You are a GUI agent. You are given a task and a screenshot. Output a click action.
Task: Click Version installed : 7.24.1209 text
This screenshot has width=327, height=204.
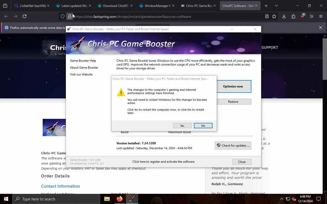pos(136,143)
